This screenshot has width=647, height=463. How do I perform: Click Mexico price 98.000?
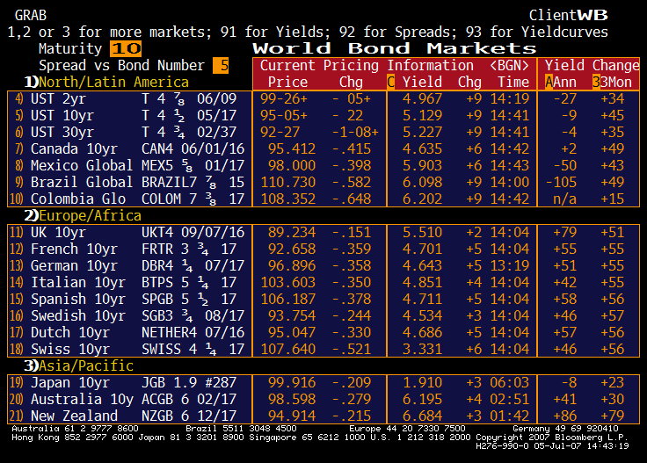292,166
